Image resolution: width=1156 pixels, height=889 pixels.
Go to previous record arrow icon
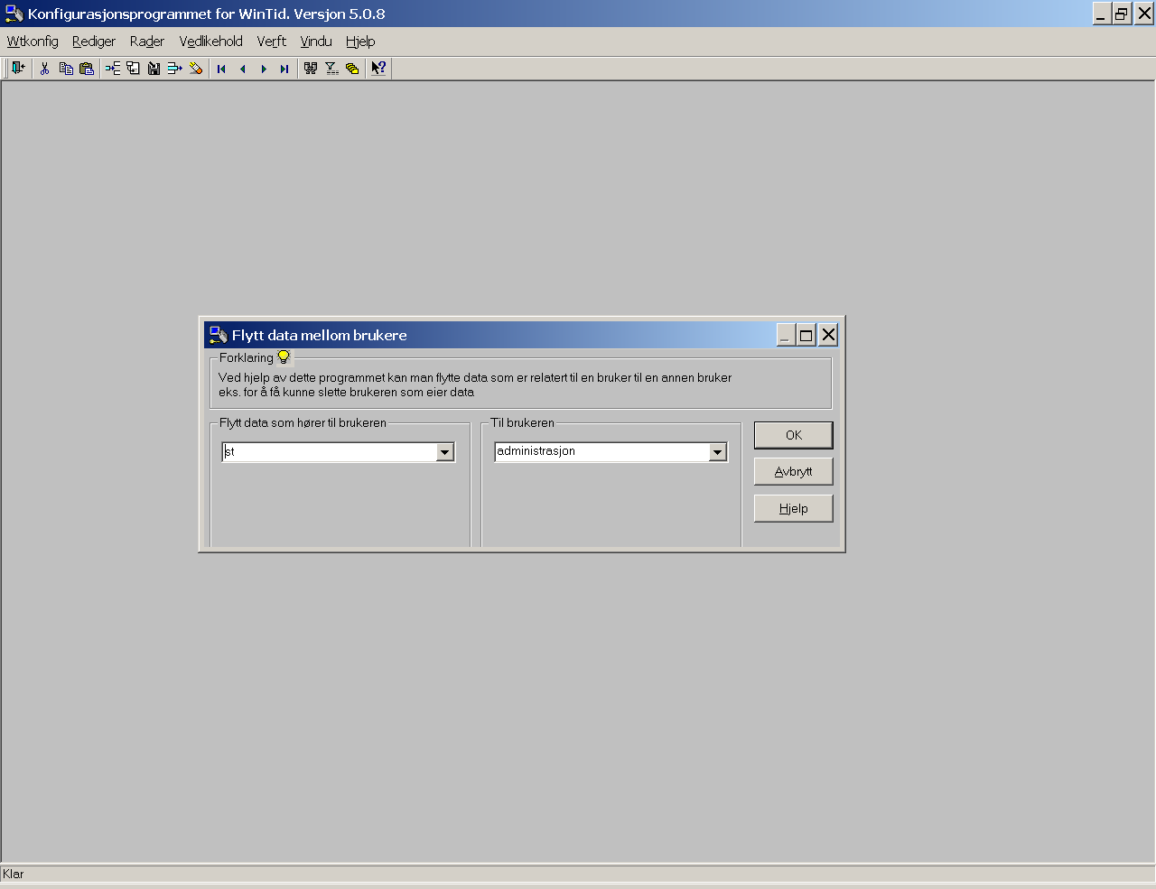click(x=242, y=69)
